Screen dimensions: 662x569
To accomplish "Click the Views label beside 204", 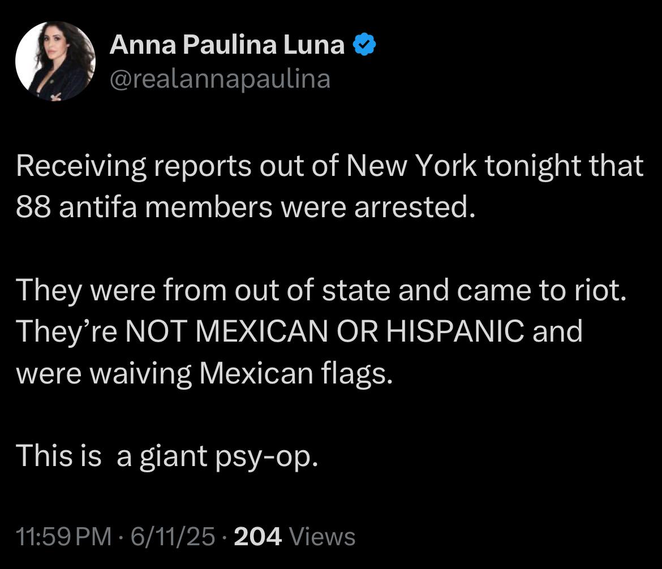I will [322, 537].
